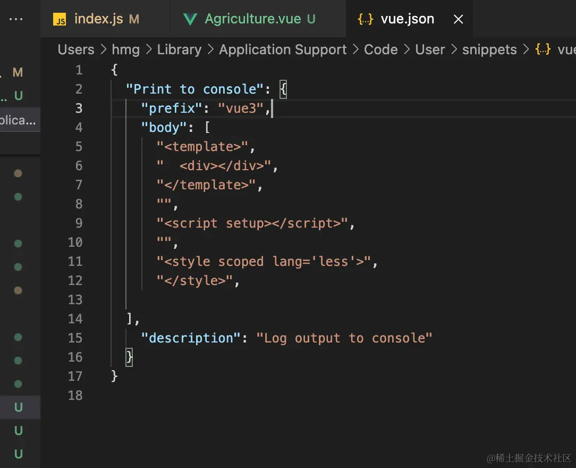Click the closing brace on line 17

114,375
